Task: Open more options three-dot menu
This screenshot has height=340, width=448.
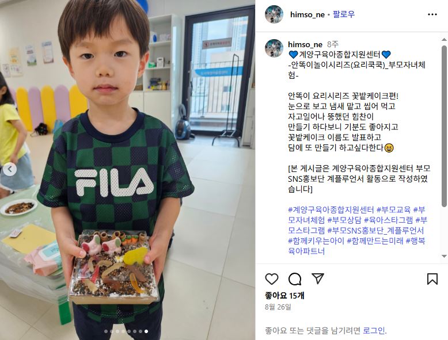Action: point(432,14)
